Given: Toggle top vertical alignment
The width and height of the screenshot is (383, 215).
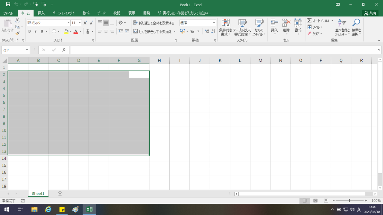Looking at the screenshot, I should coord(100,23).
